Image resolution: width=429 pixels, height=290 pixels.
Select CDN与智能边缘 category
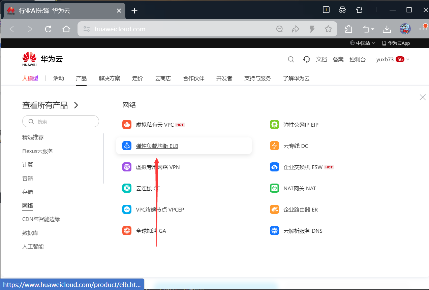(41, 219)
